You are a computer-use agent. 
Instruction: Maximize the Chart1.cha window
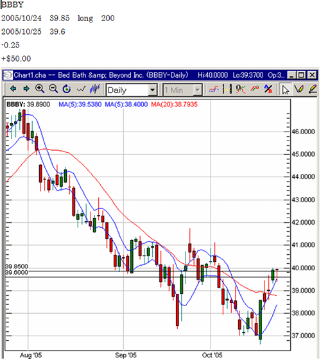coord(301,75)
